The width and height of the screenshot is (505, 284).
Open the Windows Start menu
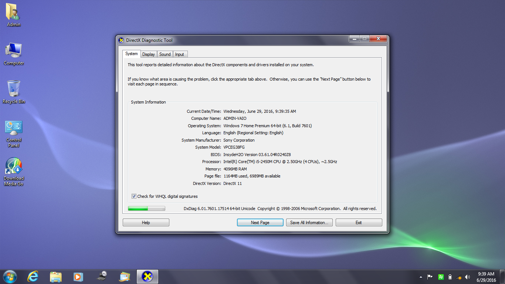click(10, 277)
